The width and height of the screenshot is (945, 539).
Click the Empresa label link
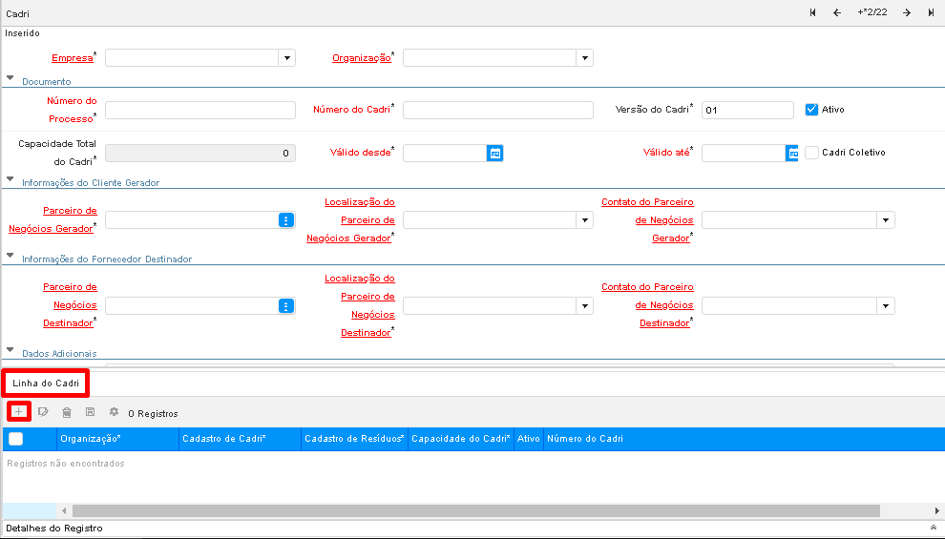73,58
